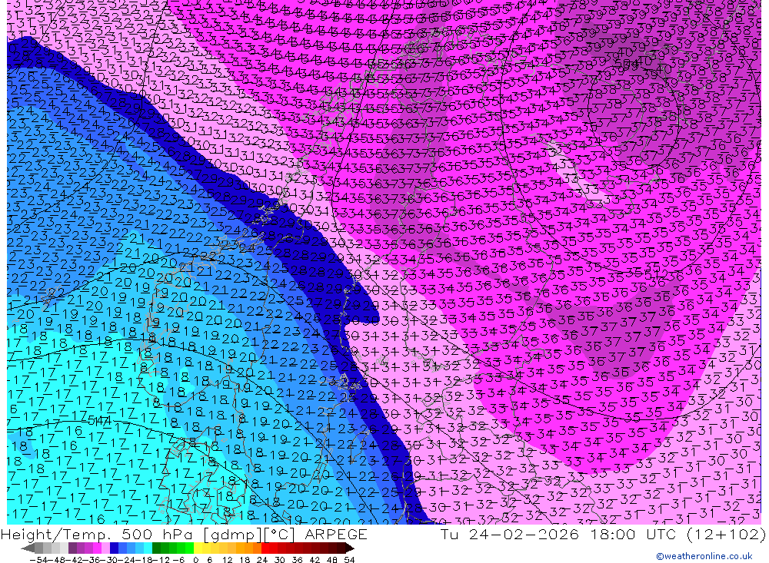Click the '544' height contour label
The image size is (769, 563).
pos(99,420)
